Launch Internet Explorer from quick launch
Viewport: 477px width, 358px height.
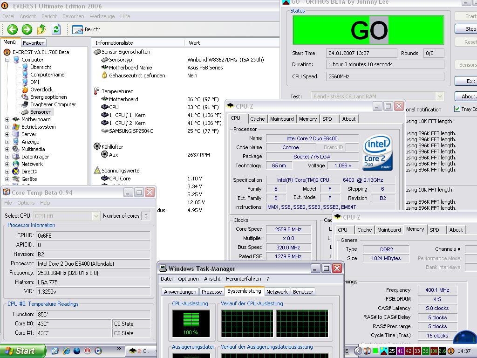click(x=66, y=351)
